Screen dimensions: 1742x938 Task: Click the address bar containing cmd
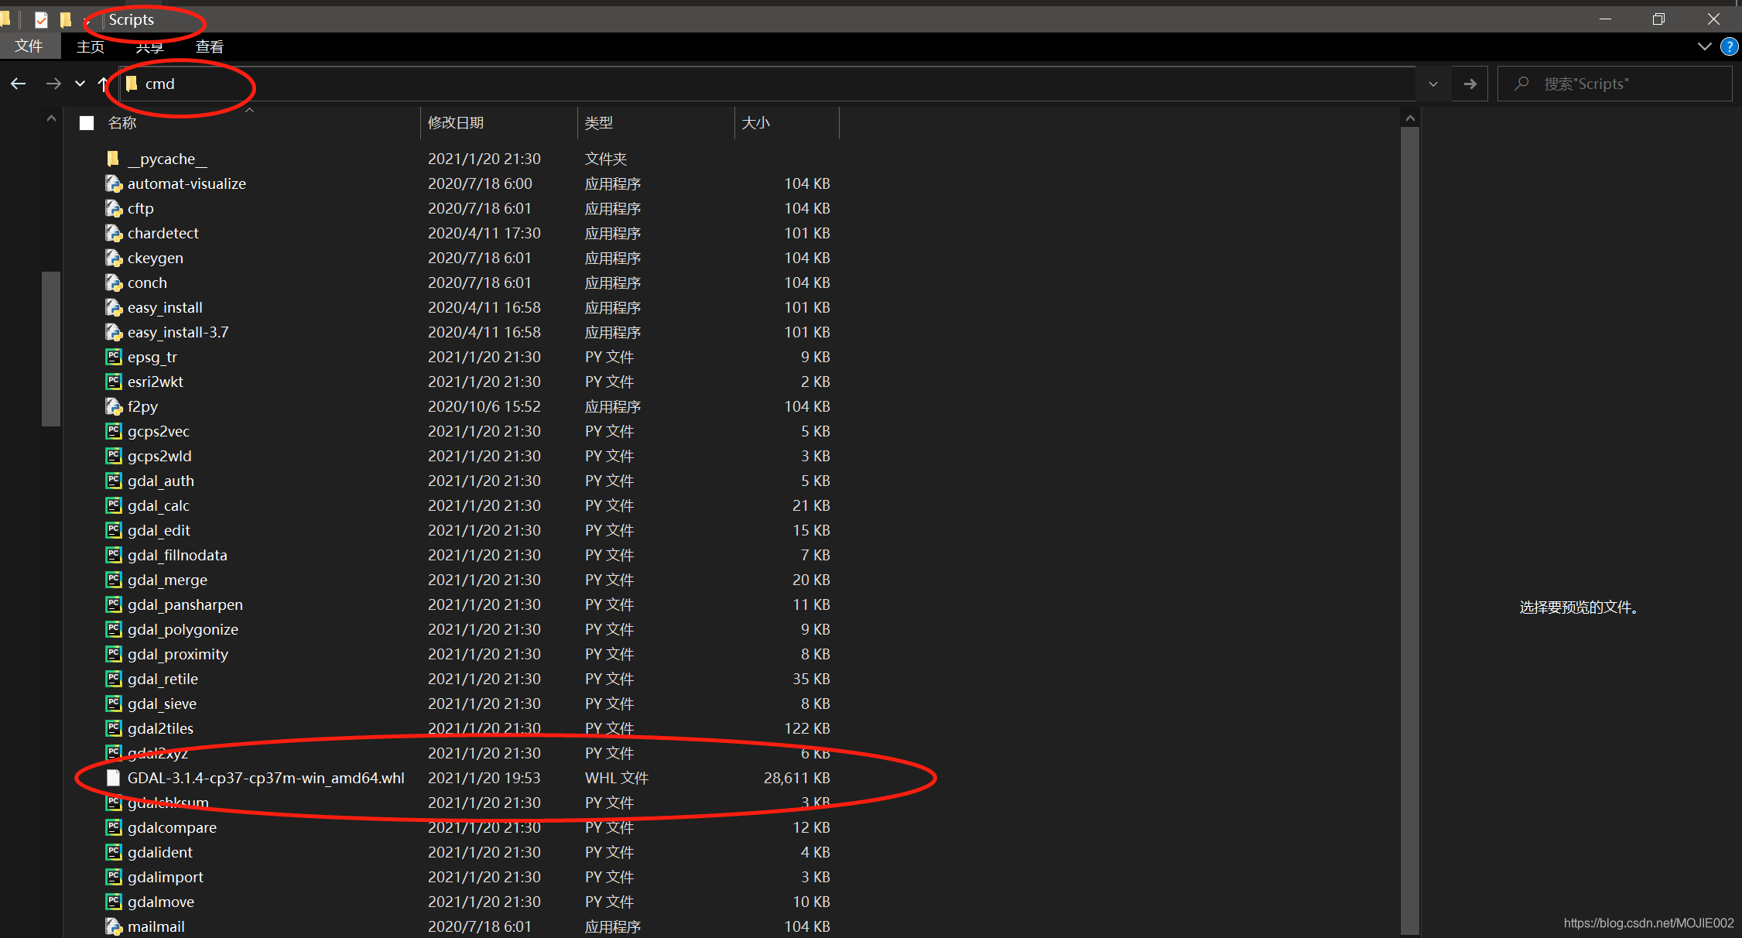(x=766, y=84)
